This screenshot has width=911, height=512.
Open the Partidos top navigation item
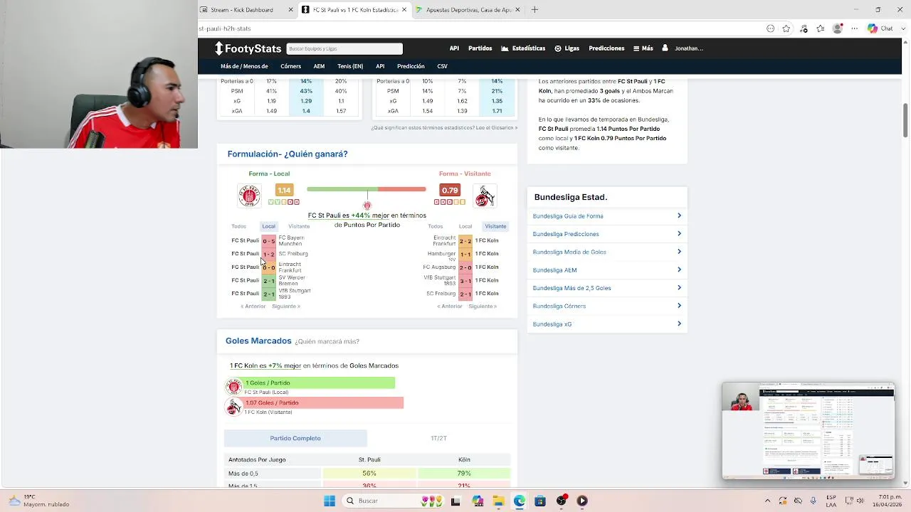pyautogui.click(x=480, y=48)
